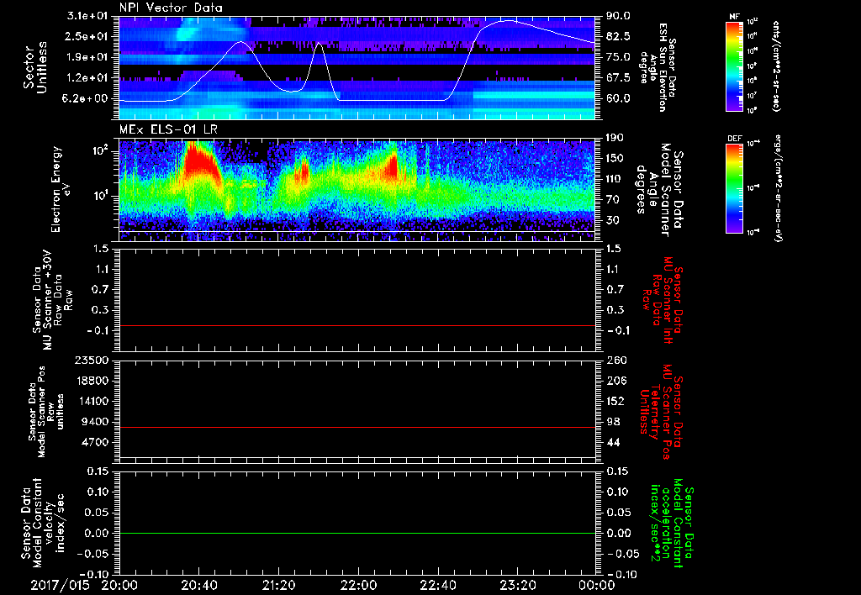
Task: Click the 20:40 time tick label
Action: click(x=199, y=585)
